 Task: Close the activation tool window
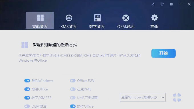point(189,4)
